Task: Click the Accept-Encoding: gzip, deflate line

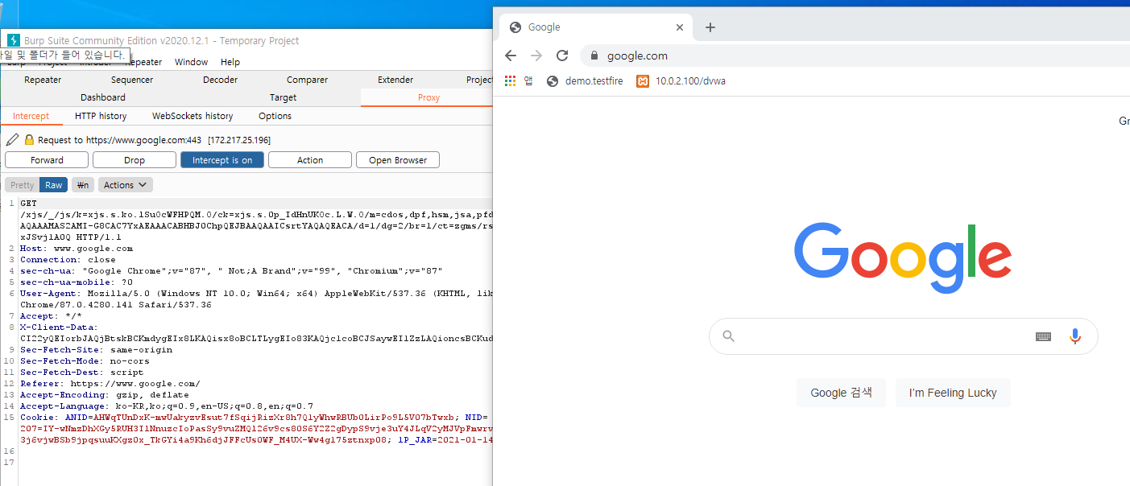Action: tap(105, 395)
